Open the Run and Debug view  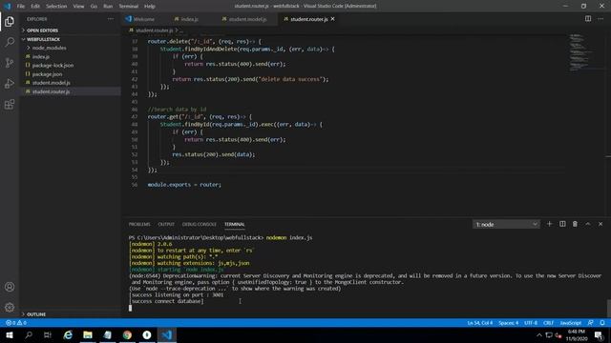click(x=10, y=84)
